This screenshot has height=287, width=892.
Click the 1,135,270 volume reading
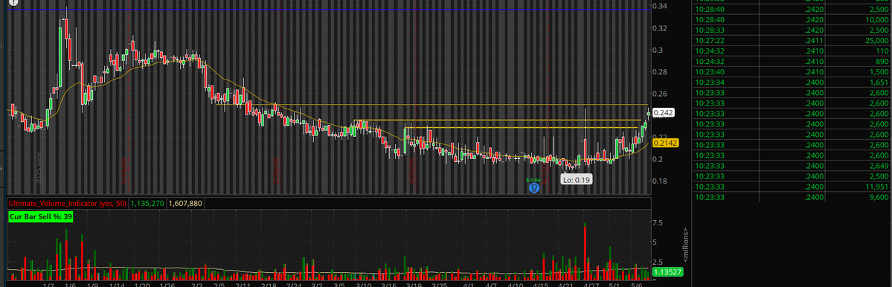147,203
